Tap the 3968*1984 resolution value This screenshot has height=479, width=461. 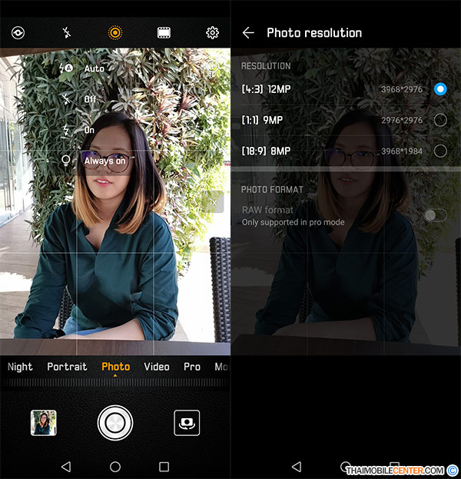pos(402,151)
